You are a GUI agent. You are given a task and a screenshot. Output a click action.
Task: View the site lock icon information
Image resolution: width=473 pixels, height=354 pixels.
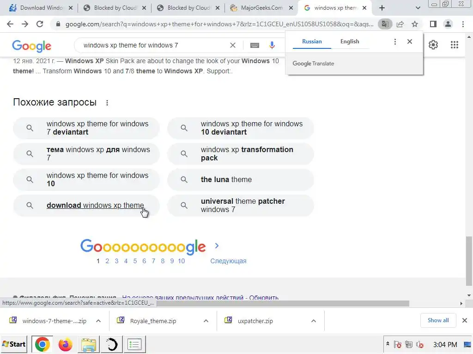[58, 24]
